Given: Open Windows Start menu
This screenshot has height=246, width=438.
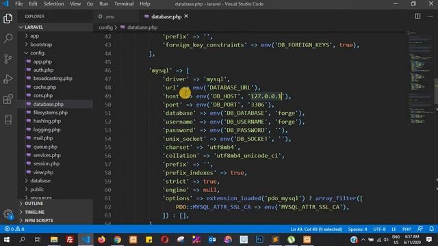Looking at the screenshot, I should (6, 240).
